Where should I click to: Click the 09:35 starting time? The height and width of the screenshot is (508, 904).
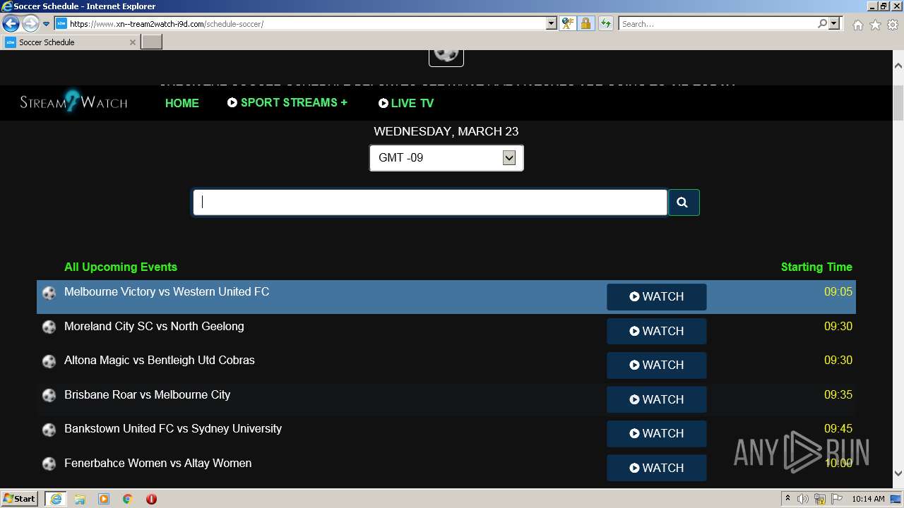click(838, 394)
